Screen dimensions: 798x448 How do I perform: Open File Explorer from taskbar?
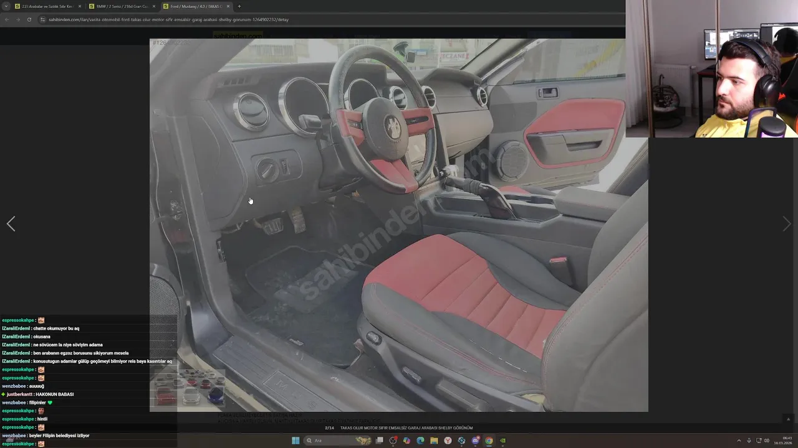pyautogui.click(x=434, y=441)
